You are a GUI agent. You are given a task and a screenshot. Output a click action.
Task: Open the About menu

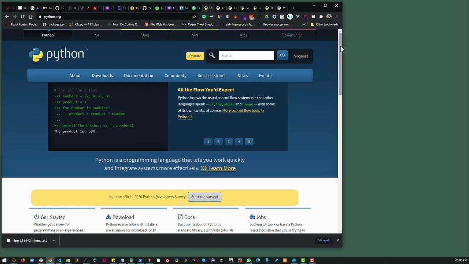click(75, 76)
